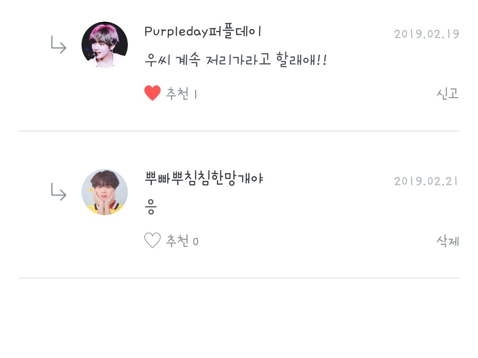The image size is (478, 358).
Task: Open Purpleday퍼플데이's pink-haired profile picture
Action: pos(104,45)
